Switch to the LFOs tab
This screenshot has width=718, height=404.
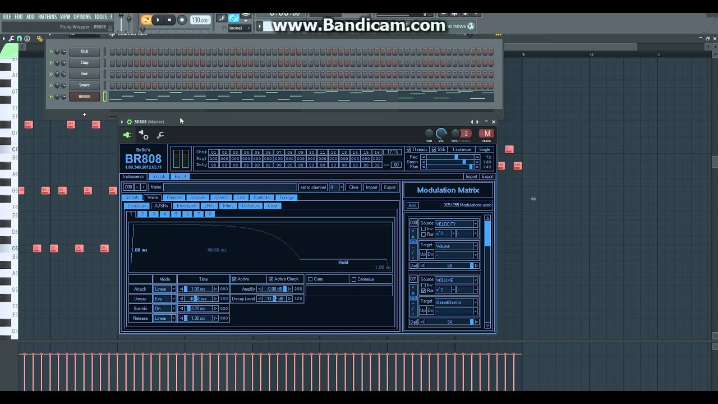[209, 206]
